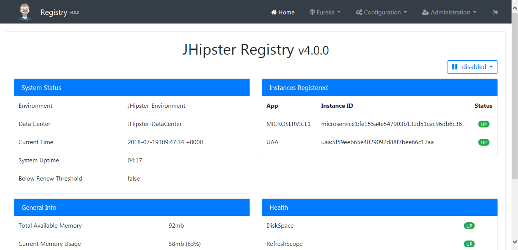The image size is (518, 250).
Task: Open the Eureka dropdown menu
Action: [x=325, y=13]
